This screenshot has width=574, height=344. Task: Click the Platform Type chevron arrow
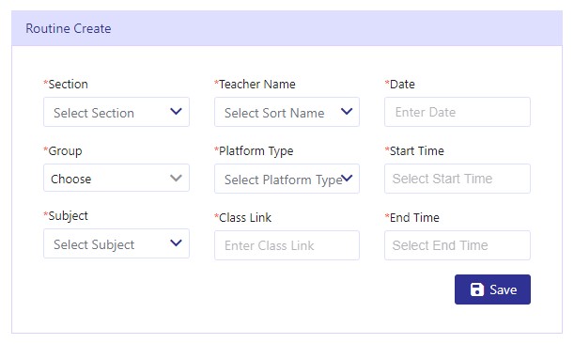[347, 178]
